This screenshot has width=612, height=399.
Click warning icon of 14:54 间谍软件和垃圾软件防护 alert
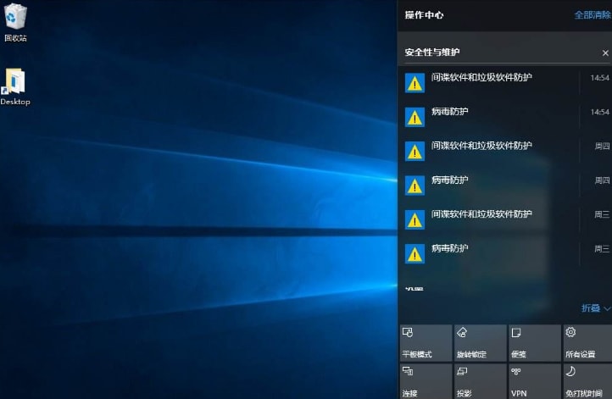[414, 83]
